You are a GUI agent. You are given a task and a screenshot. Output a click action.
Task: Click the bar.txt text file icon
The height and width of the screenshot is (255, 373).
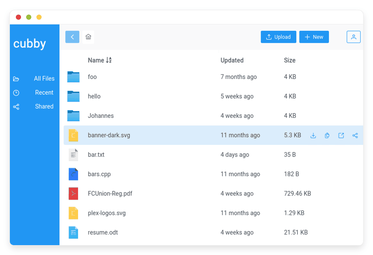pos(73,155)
